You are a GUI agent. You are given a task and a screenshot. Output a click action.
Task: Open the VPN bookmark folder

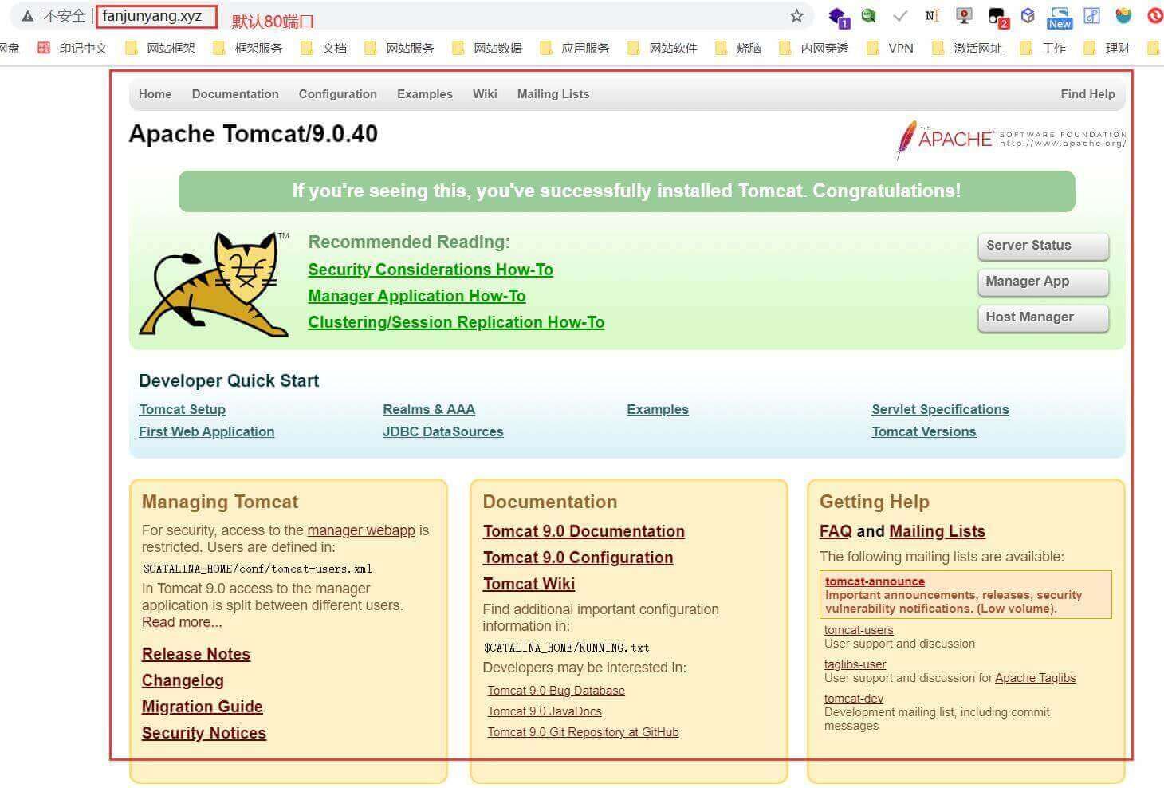click(x=891, y=48)
